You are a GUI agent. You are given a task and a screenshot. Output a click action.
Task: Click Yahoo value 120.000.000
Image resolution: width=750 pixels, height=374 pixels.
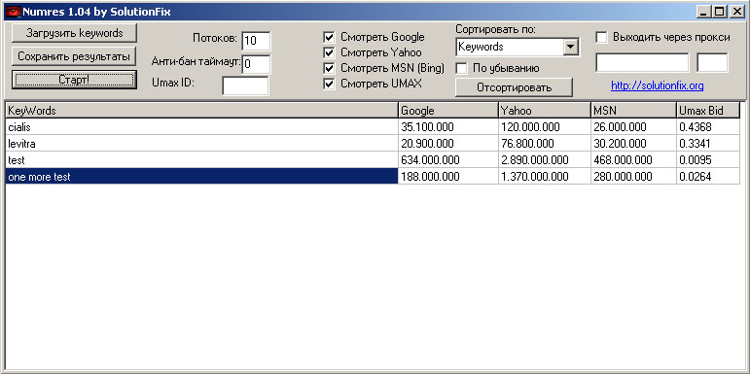(530, 127)
